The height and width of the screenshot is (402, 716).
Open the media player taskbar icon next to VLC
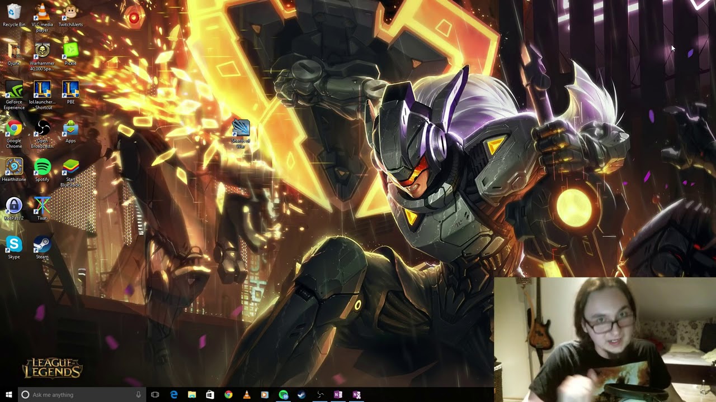(265, 395)
